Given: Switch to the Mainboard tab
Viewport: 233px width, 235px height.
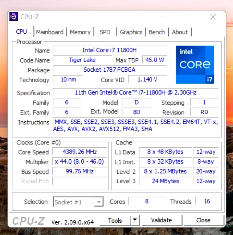Looking at the screenshot, I should pos(50,32).
